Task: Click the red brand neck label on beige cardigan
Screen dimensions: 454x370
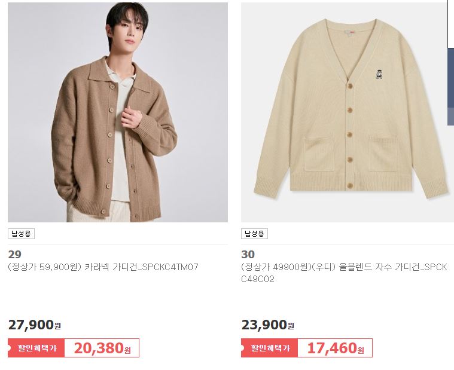Action: pyautogui.click(x=352, y=32)
